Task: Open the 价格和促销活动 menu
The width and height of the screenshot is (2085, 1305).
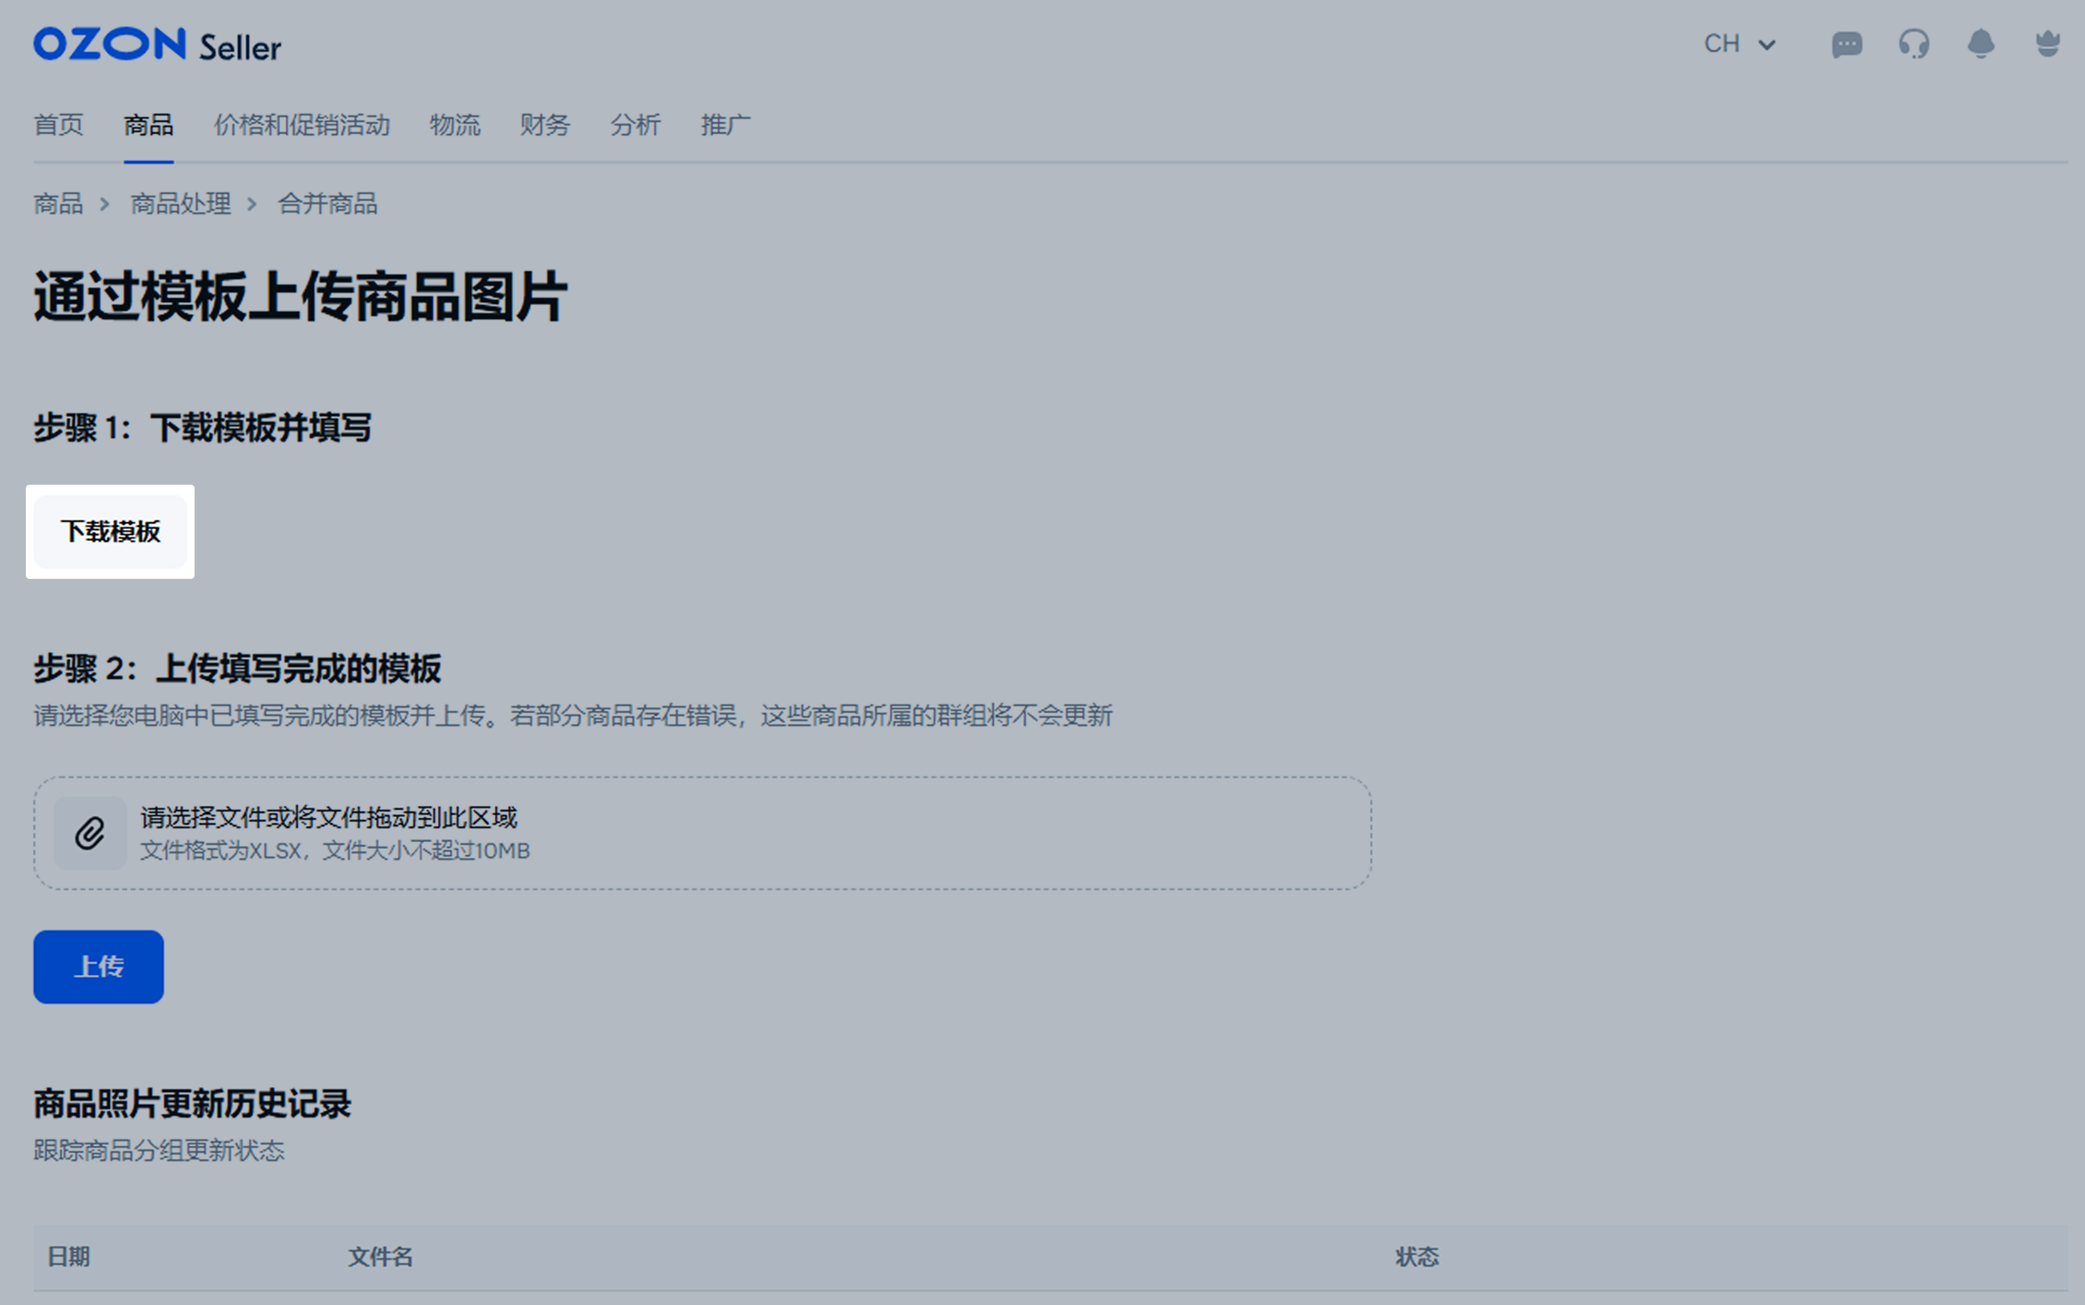Action: [301, 125]
